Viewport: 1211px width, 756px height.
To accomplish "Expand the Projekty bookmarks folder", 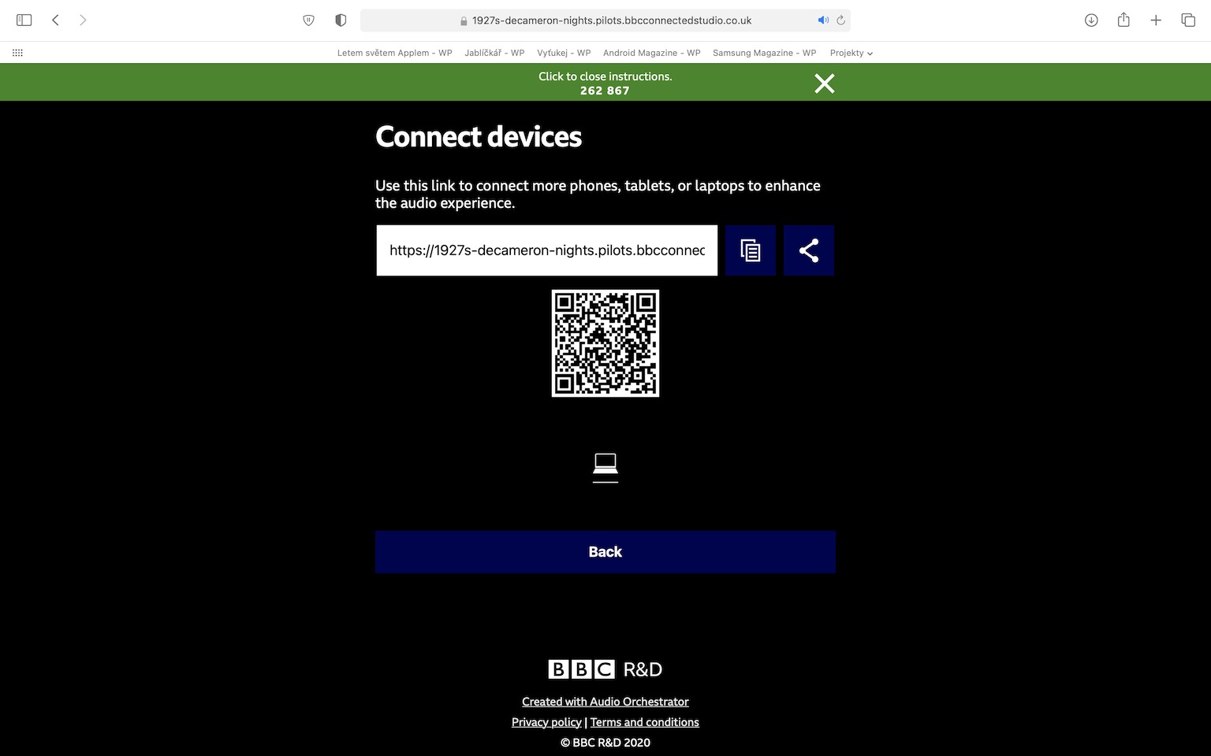I will tap(851, 53).
